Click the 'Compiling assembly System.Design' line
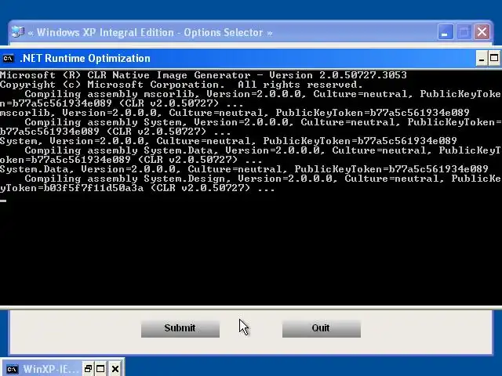This screenshot has width=502, height=376. pos(263,179)
